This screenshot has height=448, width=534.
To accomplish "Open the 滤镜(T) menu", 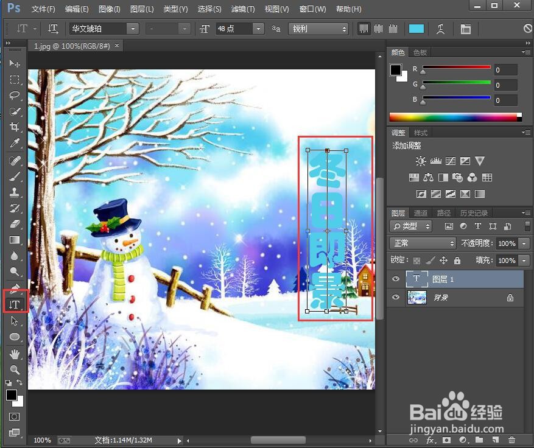I will tap(243, 9).
